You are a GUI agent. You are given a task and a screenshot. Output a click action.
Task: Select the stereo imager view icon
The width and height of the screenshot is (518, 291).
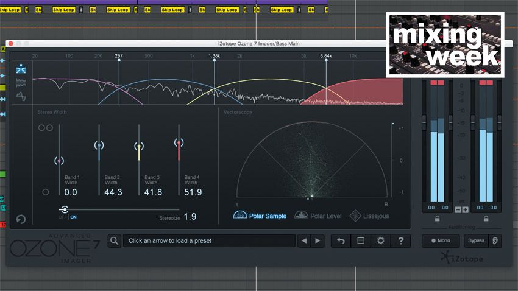pyautogui.click(x=21, y=69)
